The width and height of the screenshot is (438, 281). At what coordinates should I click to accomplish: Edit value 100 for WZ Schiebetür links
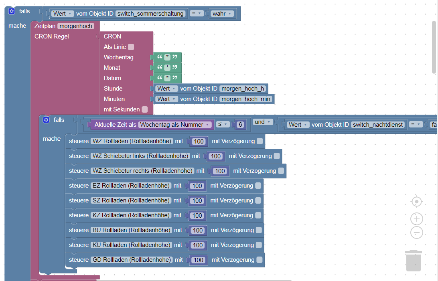point(216,156)
